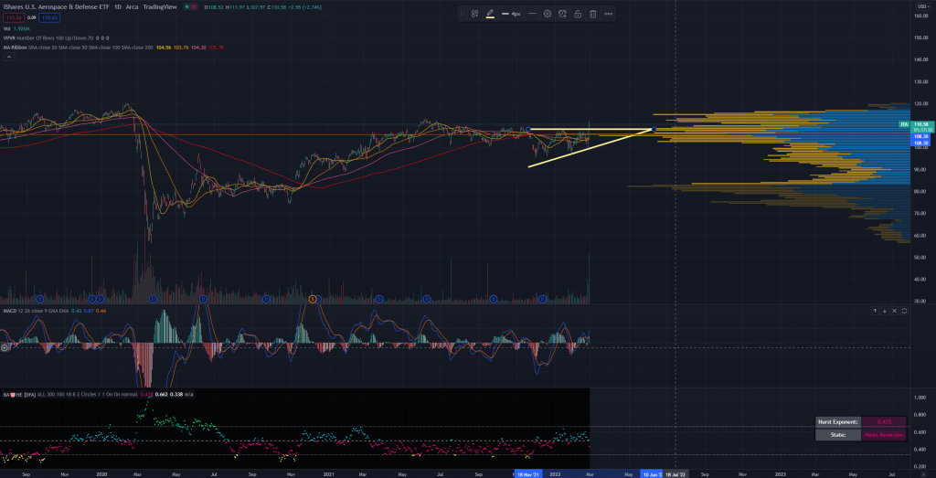Click the line color pencil icon

[490, 14]
